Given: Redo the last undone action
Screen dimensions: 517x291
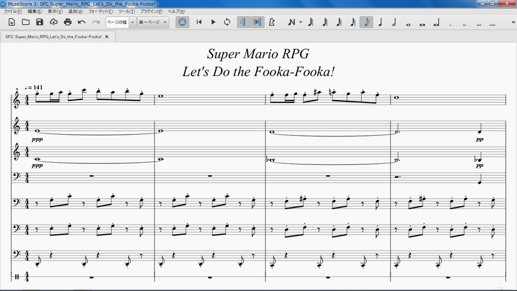Looking at the screenshot, I should 96,22.
